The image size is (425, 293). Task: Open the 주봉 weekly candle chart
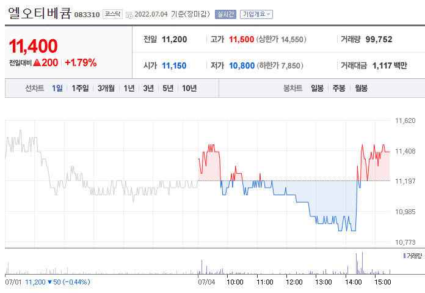[339, 88]
